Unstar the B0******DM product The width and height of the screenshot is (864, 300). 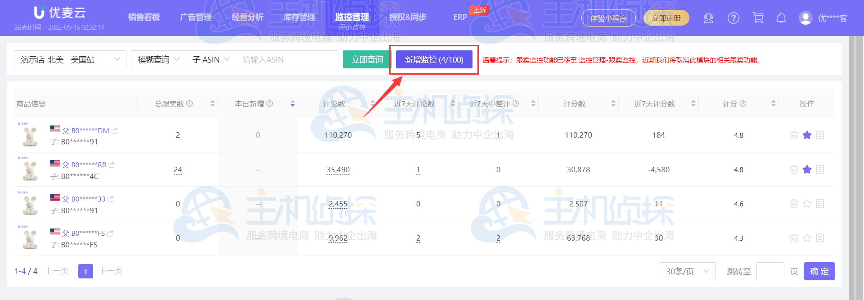point(807,135)
